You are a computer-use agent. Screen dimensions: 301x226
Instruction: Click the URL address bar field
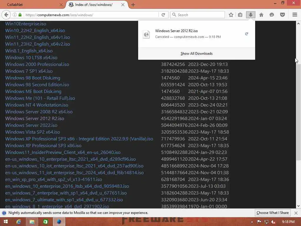91,15
